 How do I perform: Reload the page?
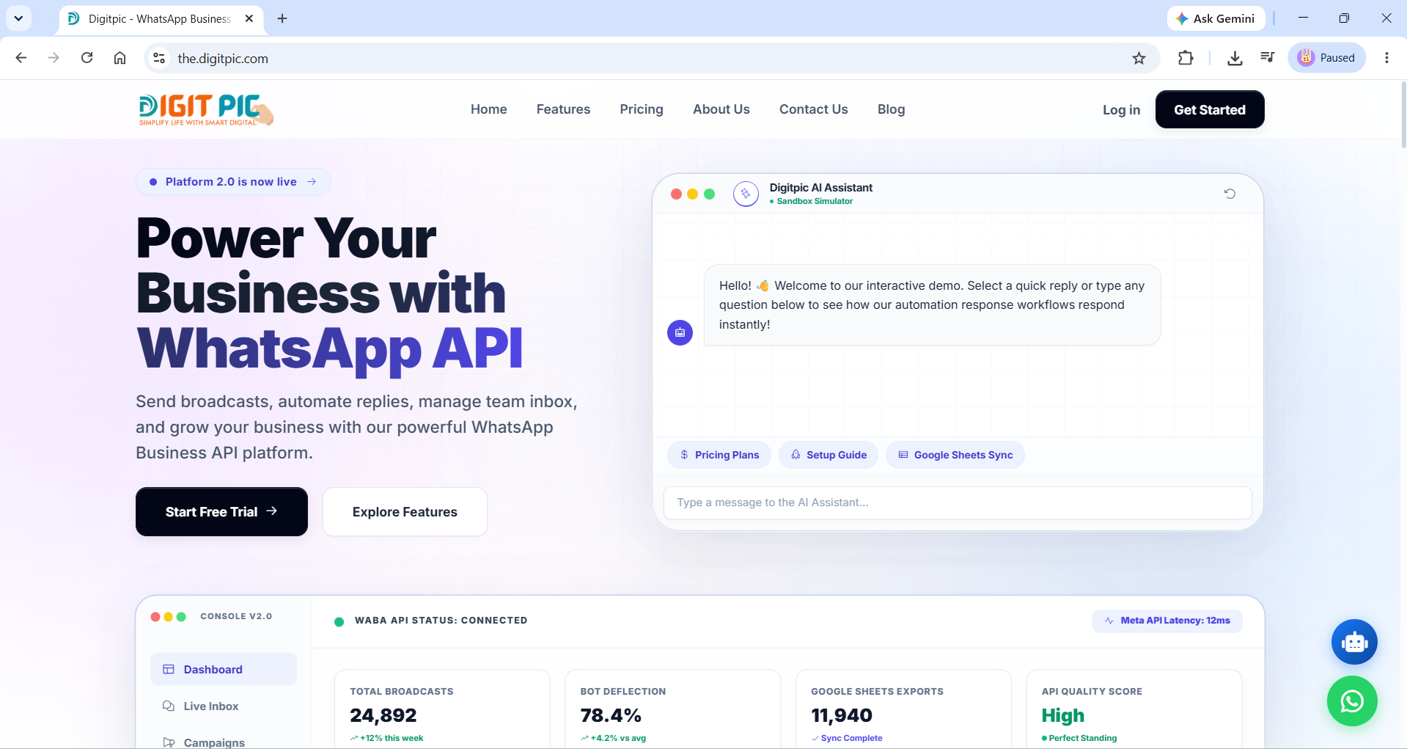click(87, 58)
